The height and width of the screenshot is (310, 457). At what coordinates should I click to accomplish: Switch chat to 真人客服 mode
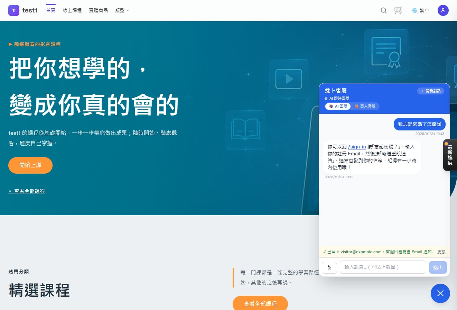(x=365, y=107)
